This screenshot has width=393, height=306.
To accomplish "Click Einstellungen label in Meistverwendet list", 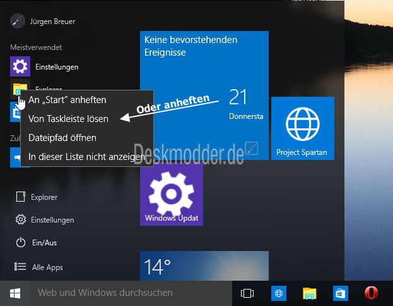I will [57, 67].
